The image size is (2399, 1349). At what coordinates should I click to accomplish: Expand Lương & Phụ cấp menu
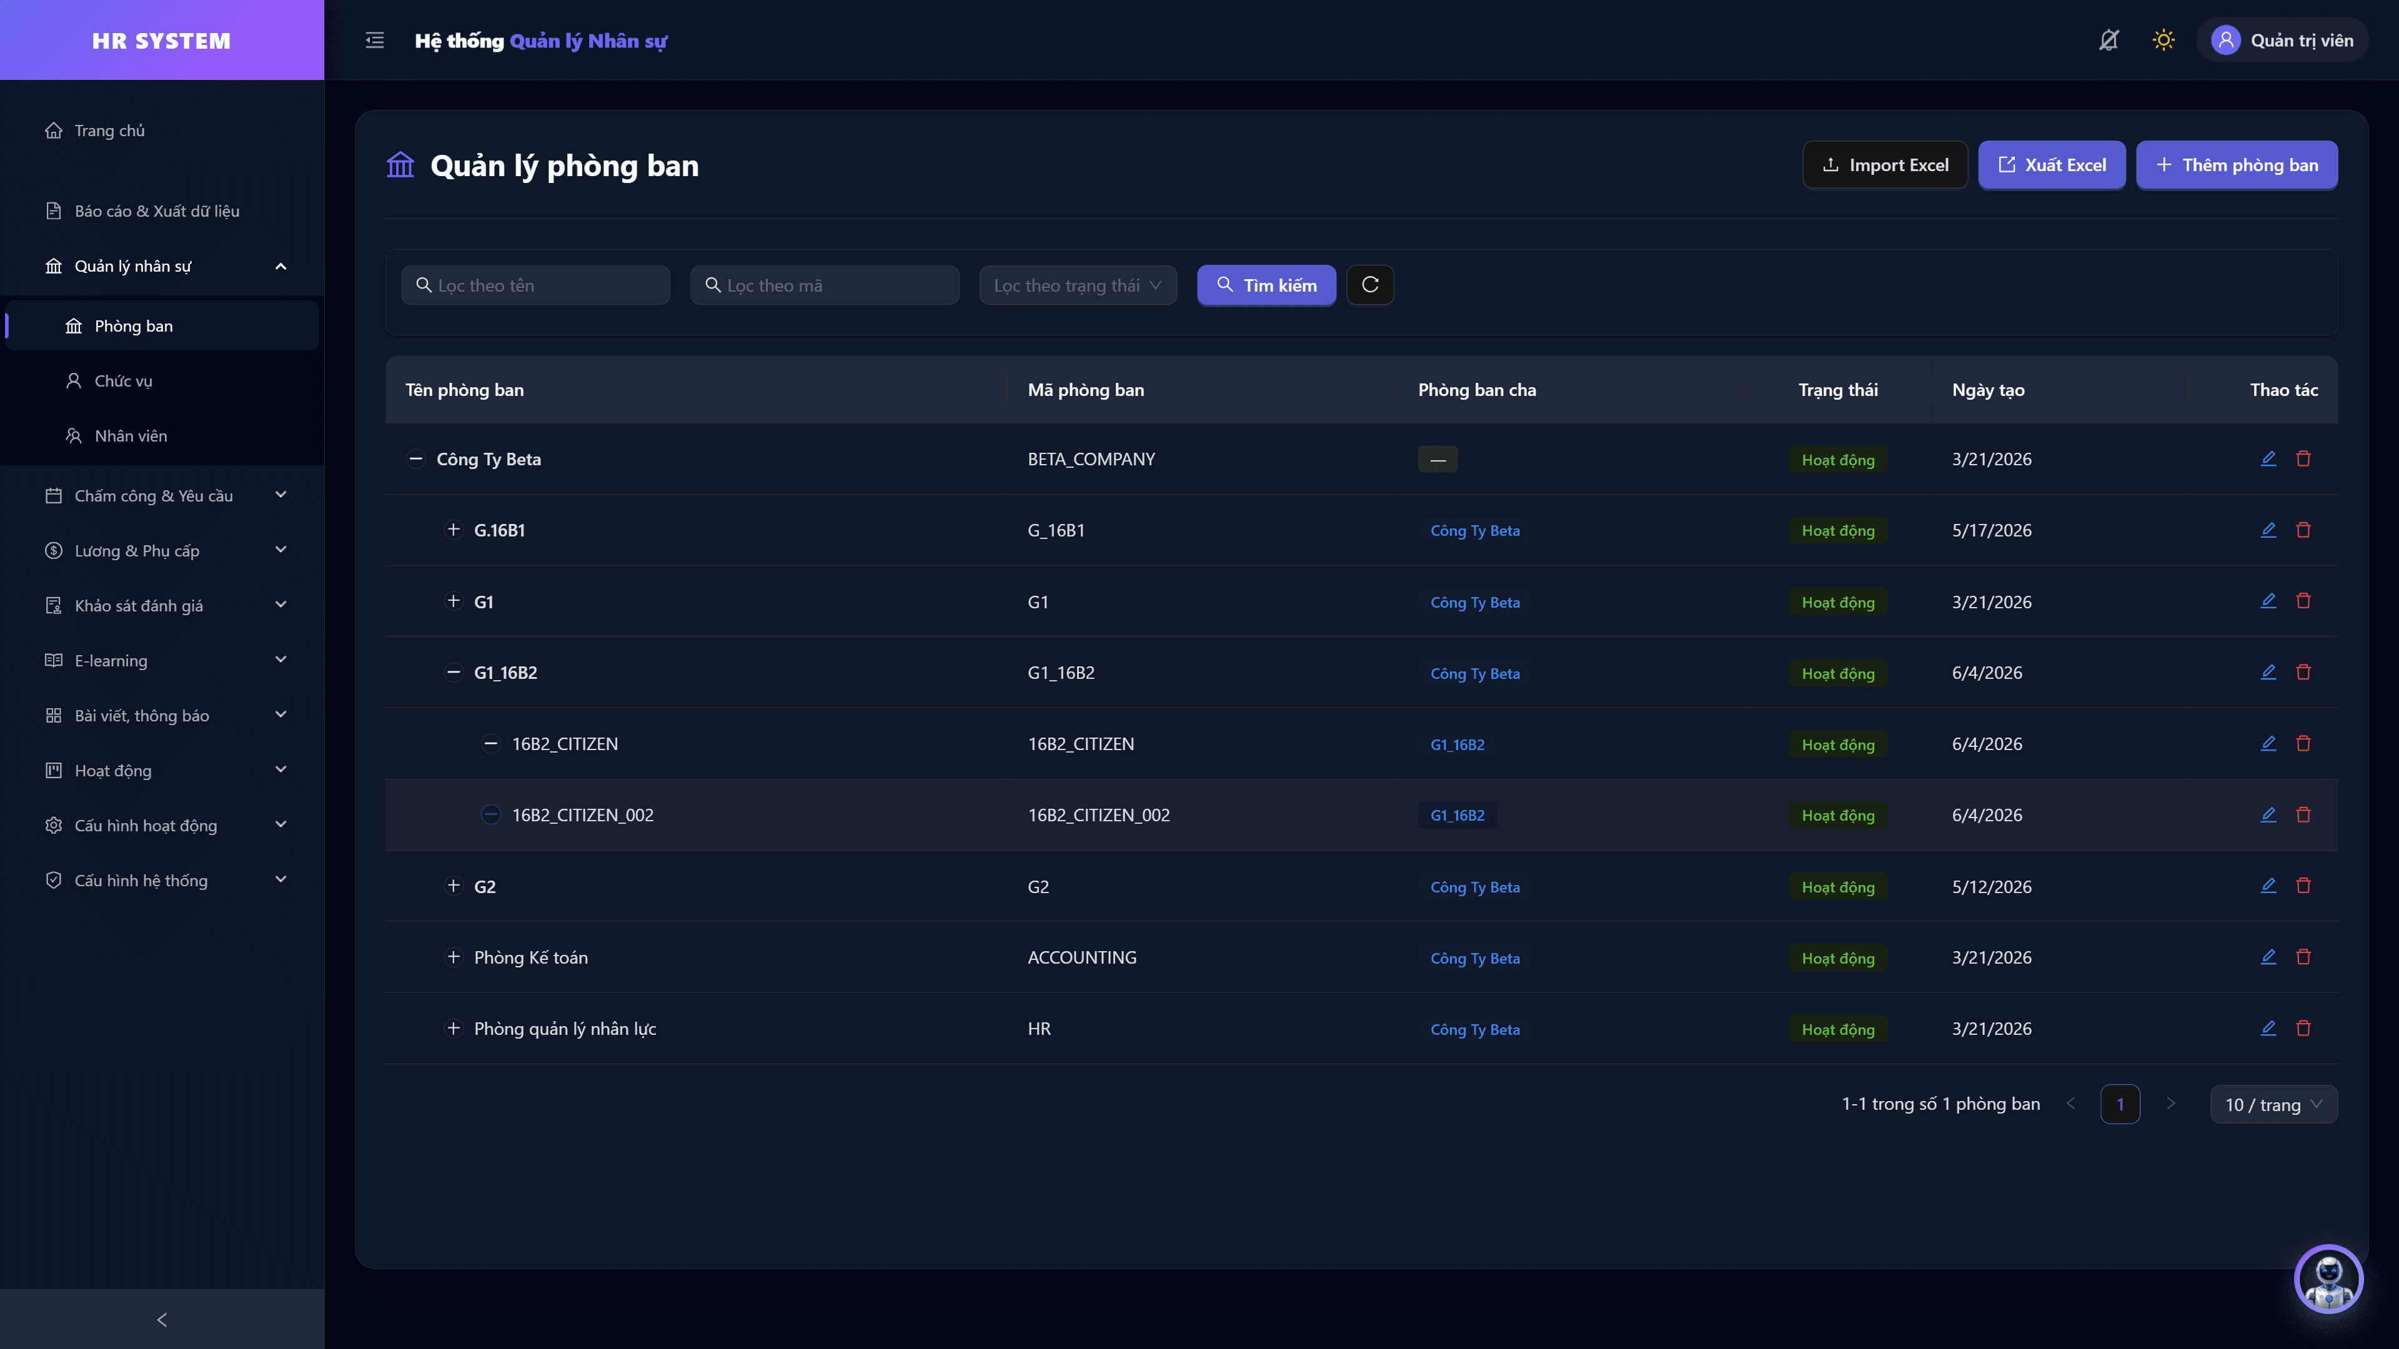tap(162, 551)
